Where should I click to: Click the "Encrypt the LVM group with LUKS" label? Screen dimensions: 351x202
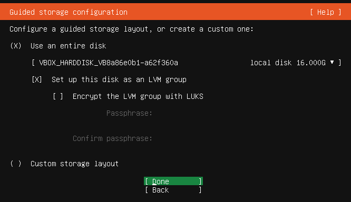coord(138,97)
